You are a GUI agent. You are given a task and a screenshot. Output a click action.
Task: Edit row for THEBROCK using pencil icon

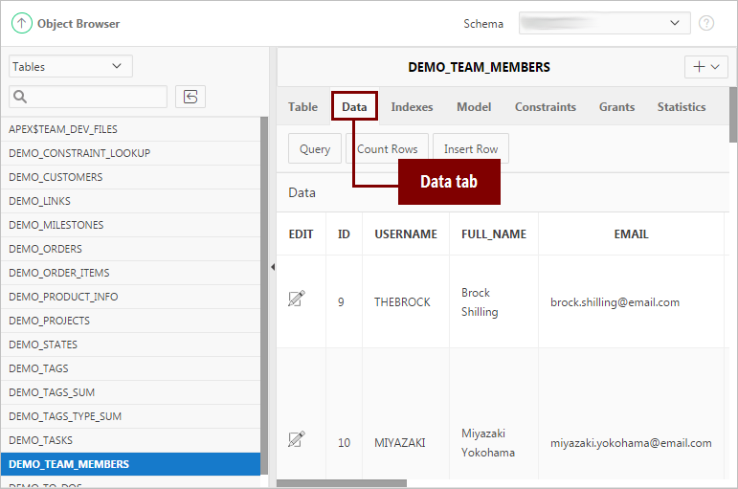(297, 300)
